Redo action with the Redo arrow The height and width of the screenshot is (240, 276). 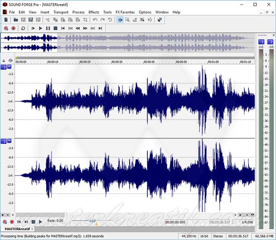(x=102, y=20)
